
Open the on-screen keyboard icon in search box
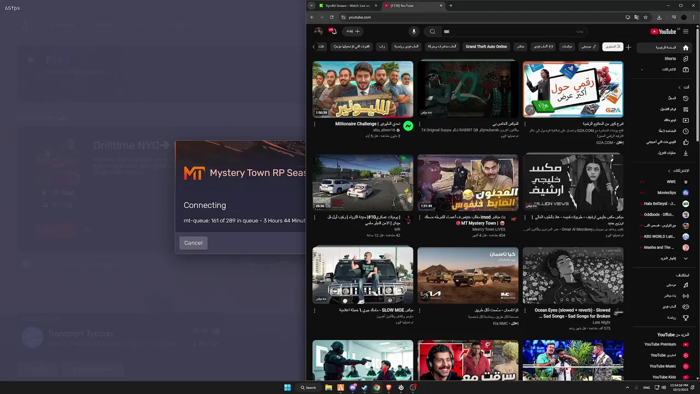pyautogui.click(x=446, y=31)
